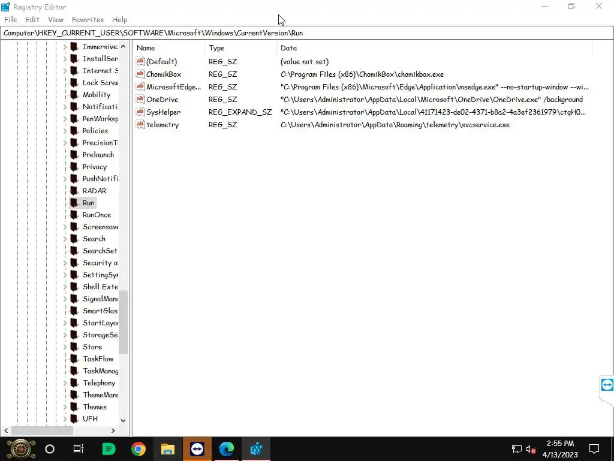Select the SysHelper value name
This screenshot has height=461, width=614.
coord(163,112)
